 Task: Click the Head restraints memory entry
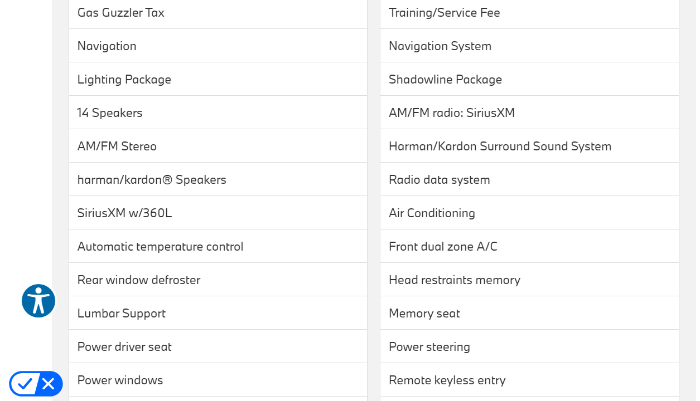pyautogui.click(x=455, y=280)
